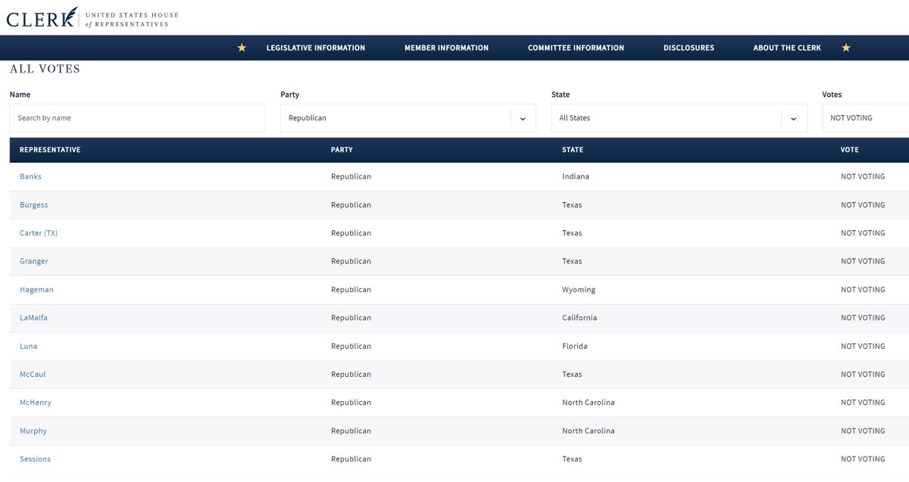Open Representative Luna's link
The image size is (909, 482).
(28, 346)
